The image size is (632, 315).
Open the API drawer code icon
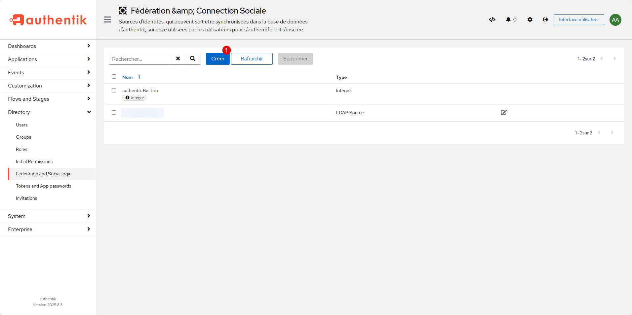492,20
